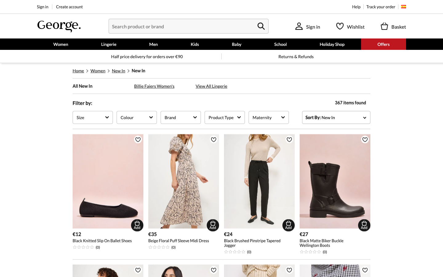
Task: Open the Maternity filter
Action: tap(268, 117)
